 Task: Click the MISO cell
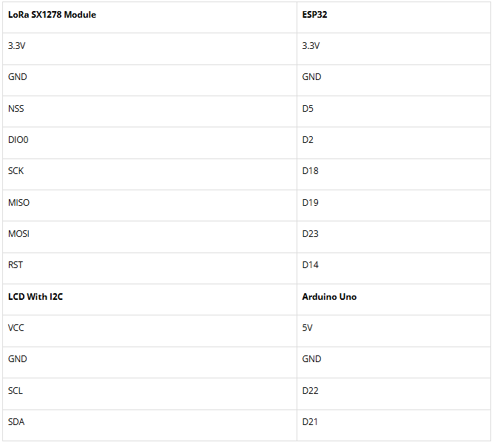point(19,203)
